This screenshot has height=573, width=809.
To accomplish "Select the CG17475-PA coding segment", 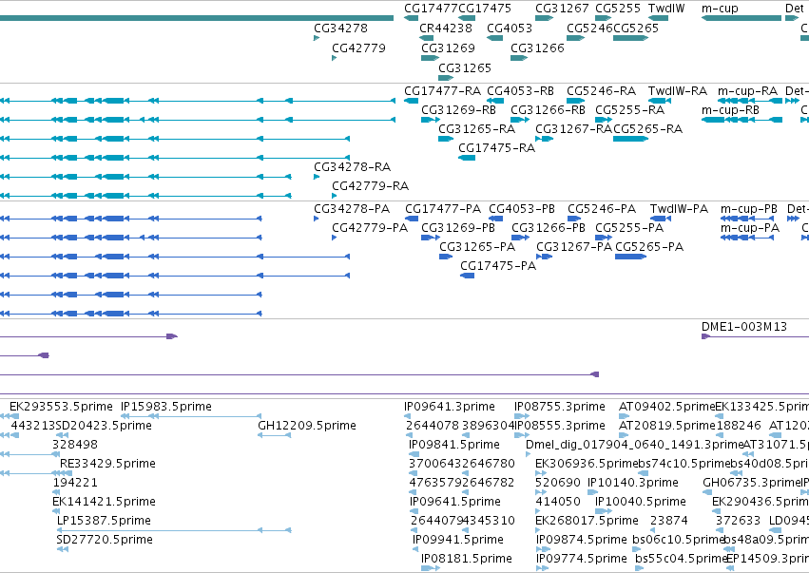I will coord(468,276).
